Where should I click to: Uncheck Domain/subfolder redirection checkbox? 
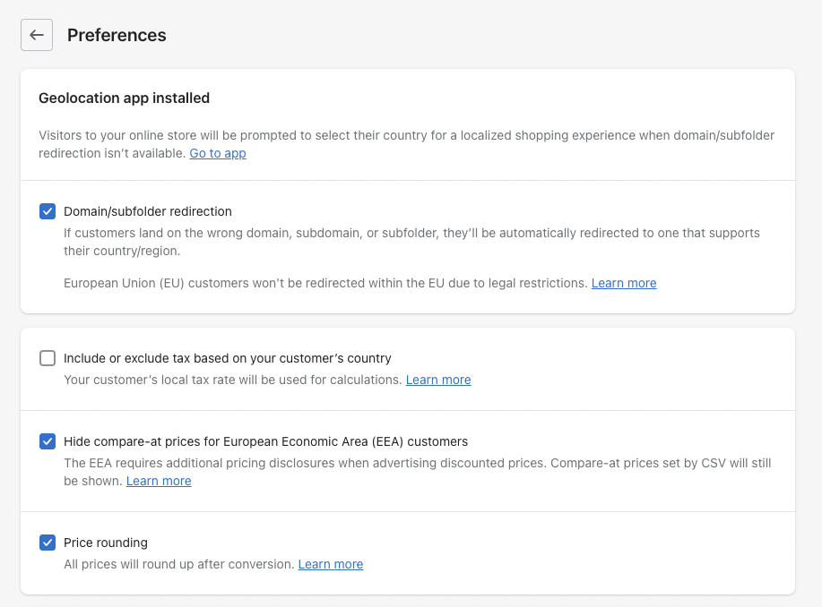48,211
